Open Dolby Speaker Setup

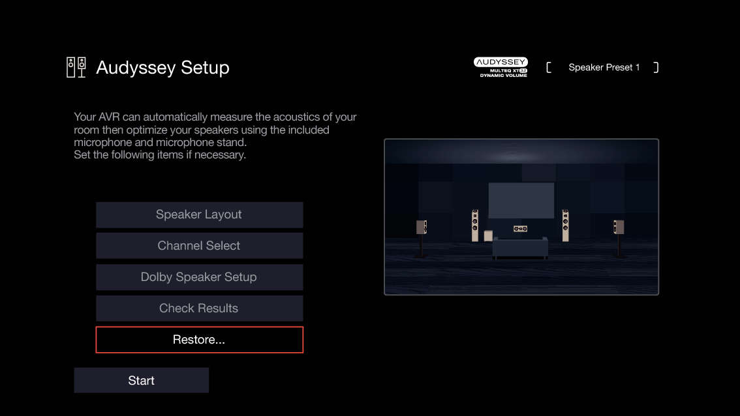pos(199,277)
